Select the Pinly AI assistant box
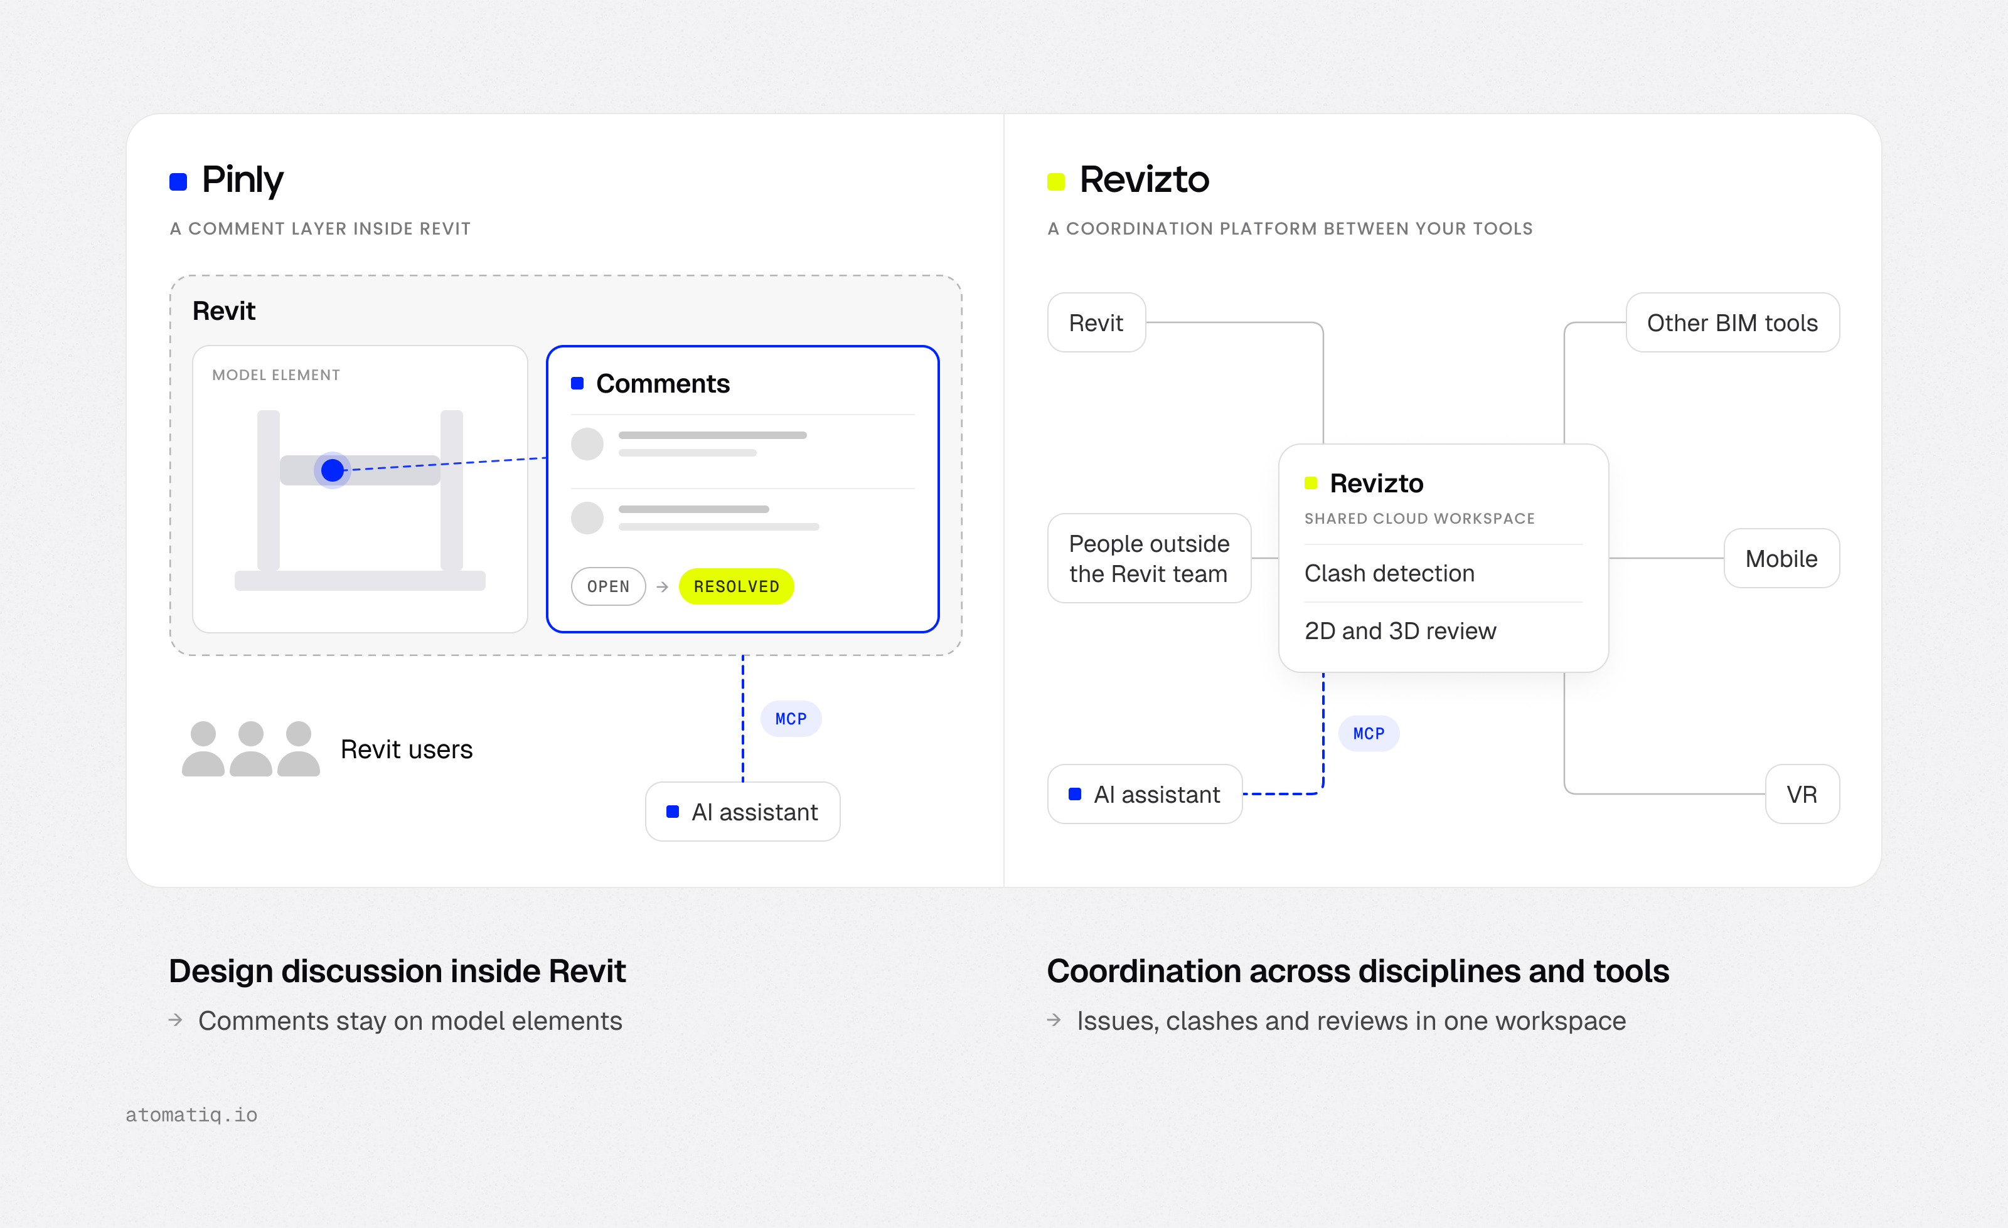This screenshot has height=1228, width=2008. (742, 812)
